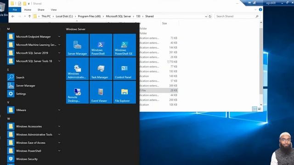Screen dimensions: 294x165
Task: Open the recent locations dropdown arrow
Action: click(x=25, y=16)
